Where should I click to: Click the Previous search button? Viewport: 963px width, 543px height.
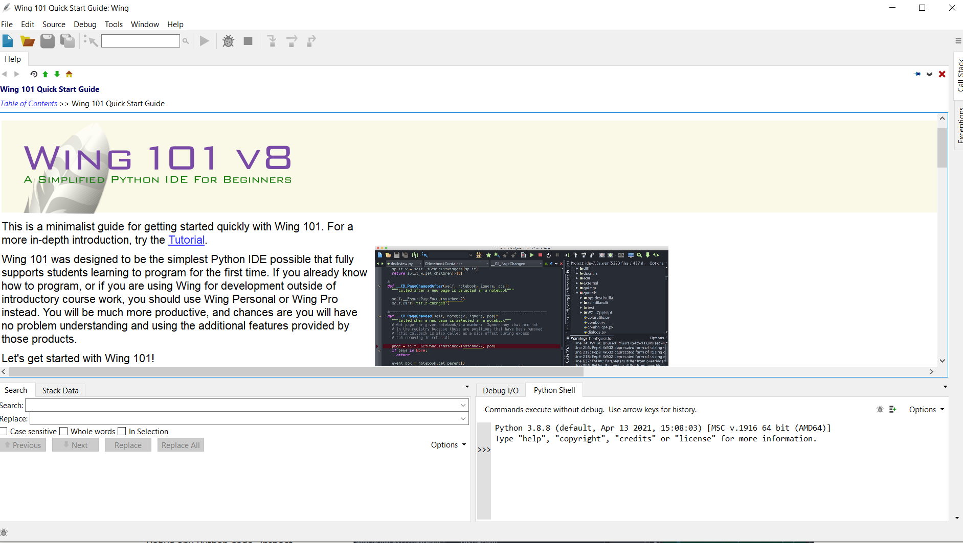[x=23, y=445]
